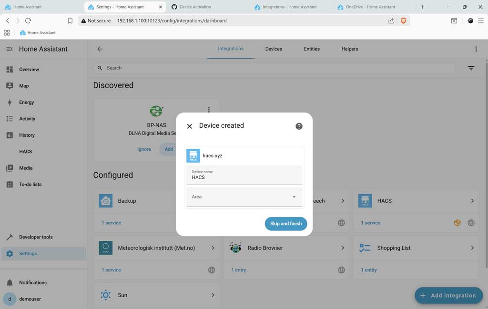Open Overview in the sidebar
This screenshot has width=488, height=309.
coord(43,70)
